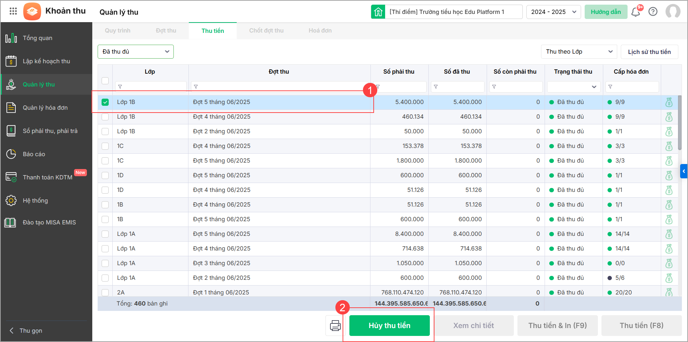Check the 1D Đợt 5 row checkbox
Screen dimensions: 688x342
[x=105, y=175]
